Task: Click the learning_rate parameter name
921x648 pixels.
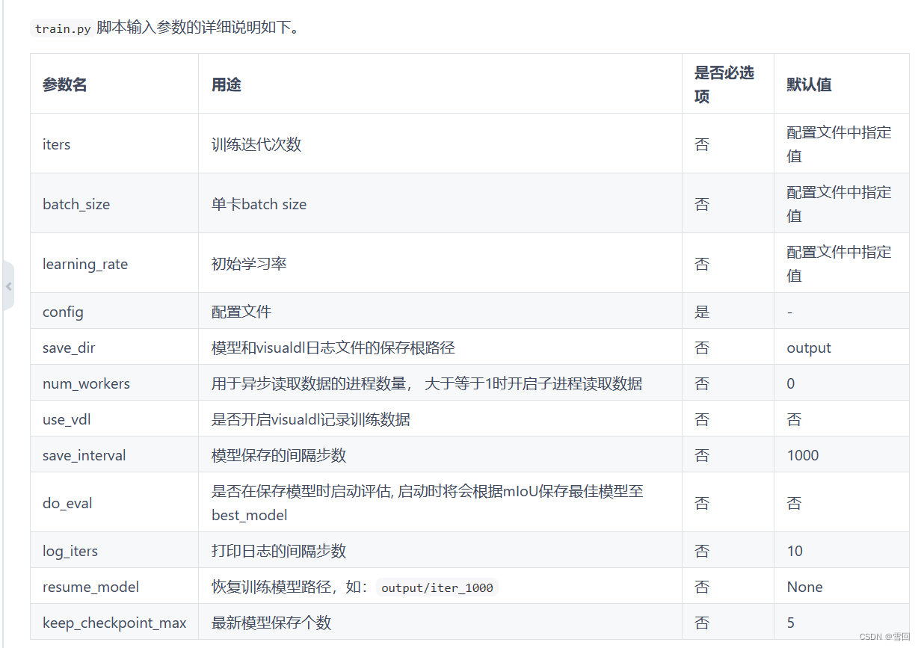Action: tap(84, 263)
